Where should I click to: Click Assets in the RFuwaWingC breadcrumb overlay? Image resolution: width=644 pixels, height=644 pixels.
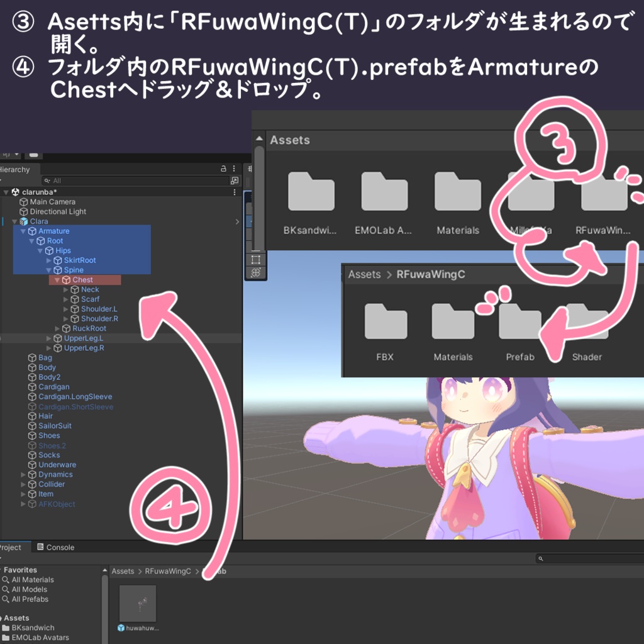[364, 274]
